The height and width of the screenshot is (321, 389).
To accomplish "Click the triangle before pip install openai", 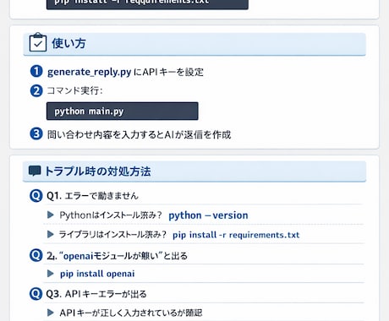I will click(51, 274).
